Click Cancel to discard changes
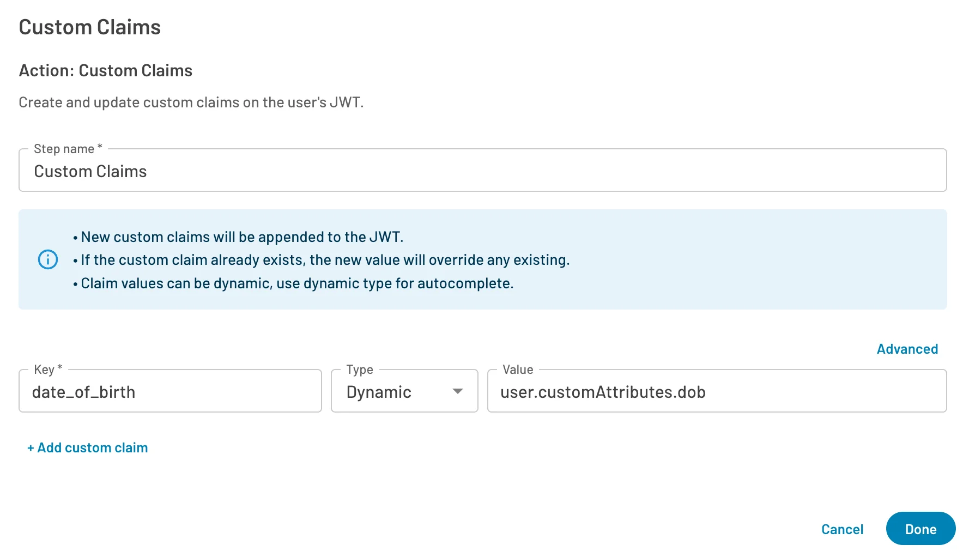Image resolution: width=969 pixels, height=557 pixels. tap(842, 529)
